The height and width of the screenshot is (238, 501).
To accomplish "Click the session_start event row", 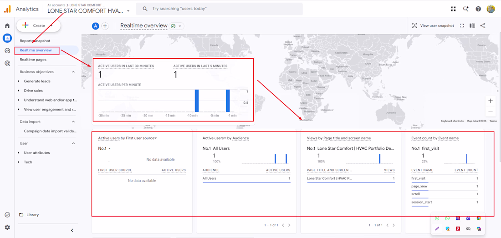I will pos(445,202).
